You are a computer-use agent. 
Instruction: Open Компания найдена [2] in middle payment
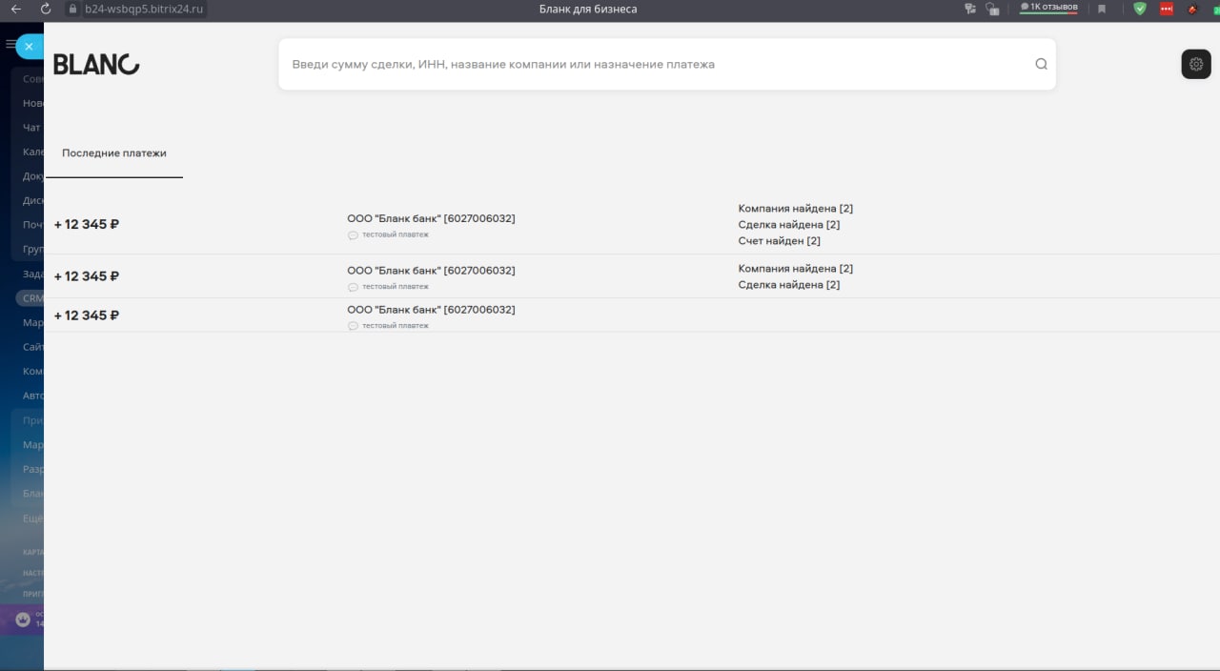coord(796,269)
